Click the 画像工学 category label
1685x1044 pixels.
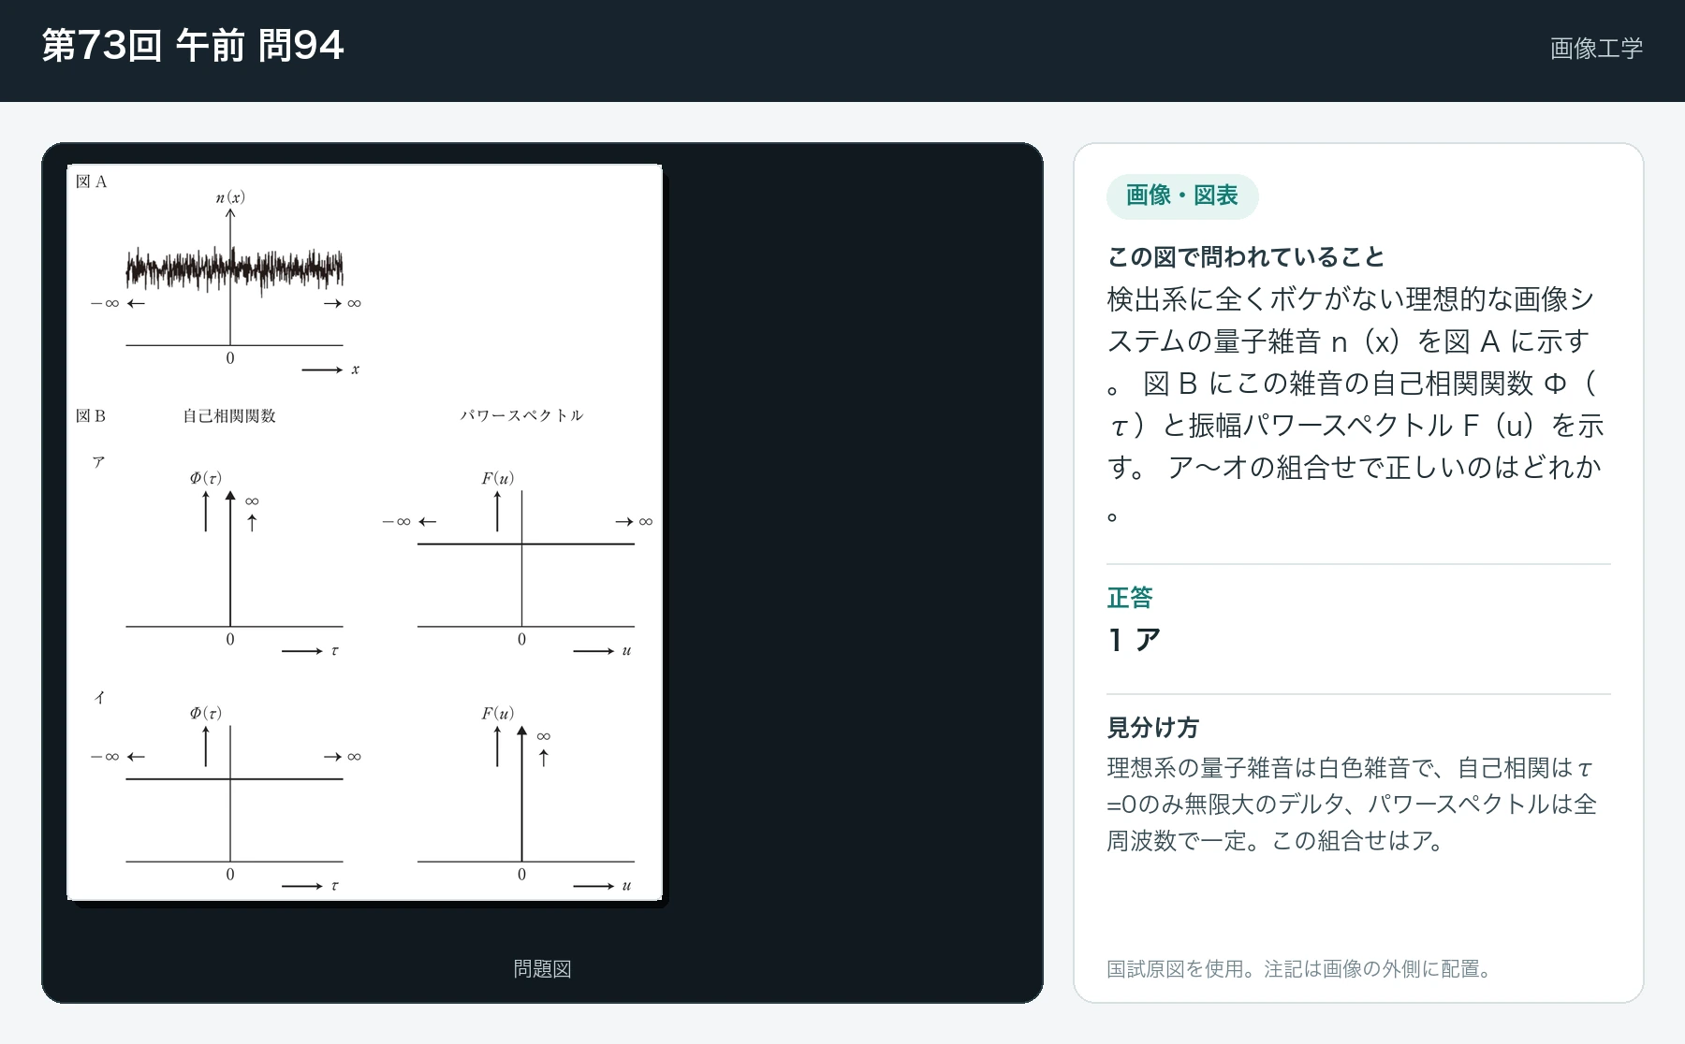coord(1596,49)
